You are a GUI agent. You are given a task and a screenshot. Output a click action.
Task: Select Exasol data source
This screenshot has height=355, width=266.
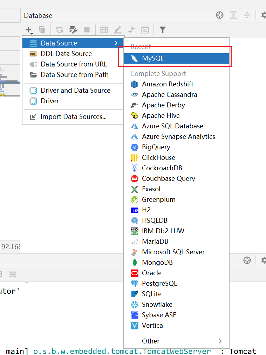pyautogui.click(x=176, y=189)
